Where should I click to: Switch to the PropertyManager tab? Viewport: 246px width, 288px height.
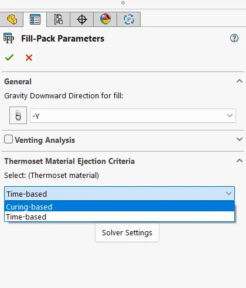point(35,19)
